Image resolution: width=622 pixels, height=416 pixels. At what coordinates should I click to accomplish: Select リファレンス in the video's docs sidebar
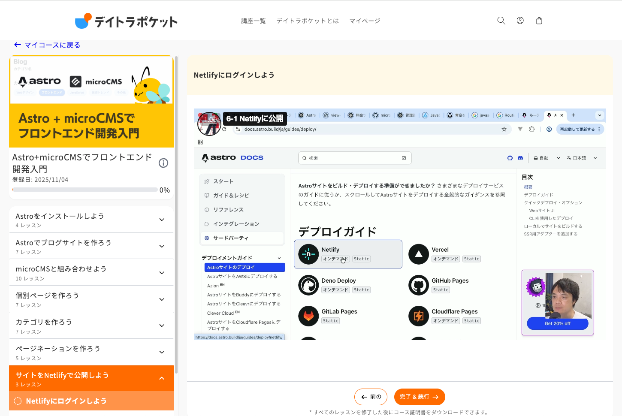point(242,210)
